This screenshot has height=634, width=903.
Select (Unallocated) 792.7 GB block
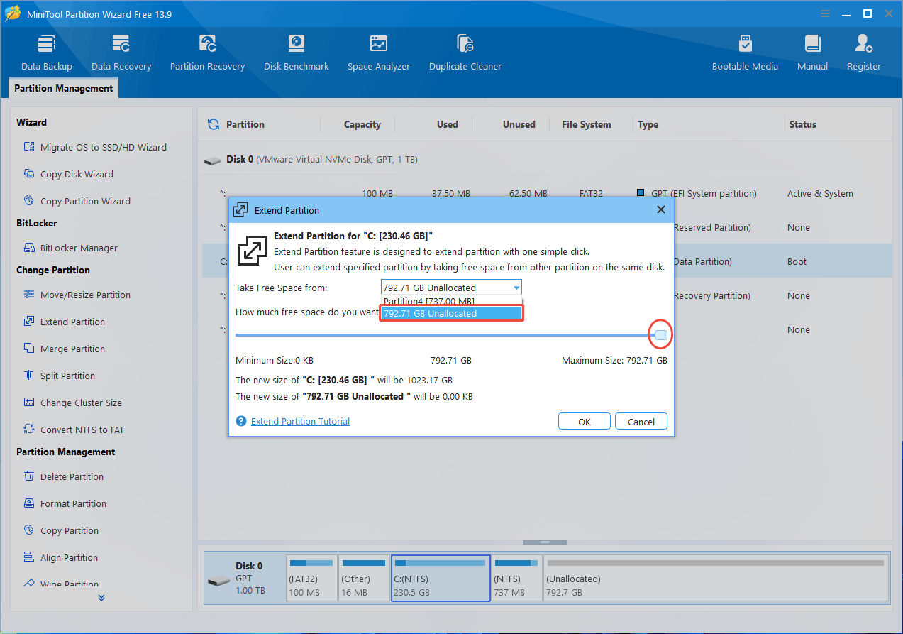click(716, 579)
